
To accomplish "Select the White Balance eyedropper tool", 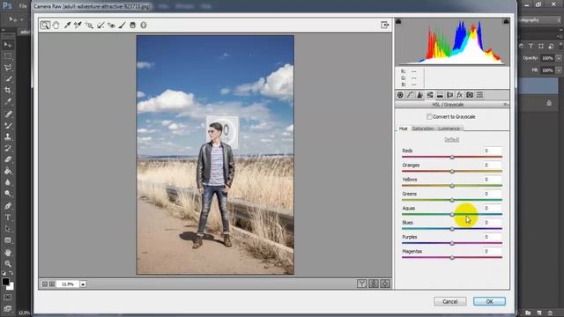I will point(67,26).
